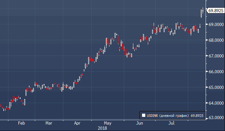Viewport: 225px width, 131px height.
Task: Click the white legend square beside USDINR
Action: 144,115
